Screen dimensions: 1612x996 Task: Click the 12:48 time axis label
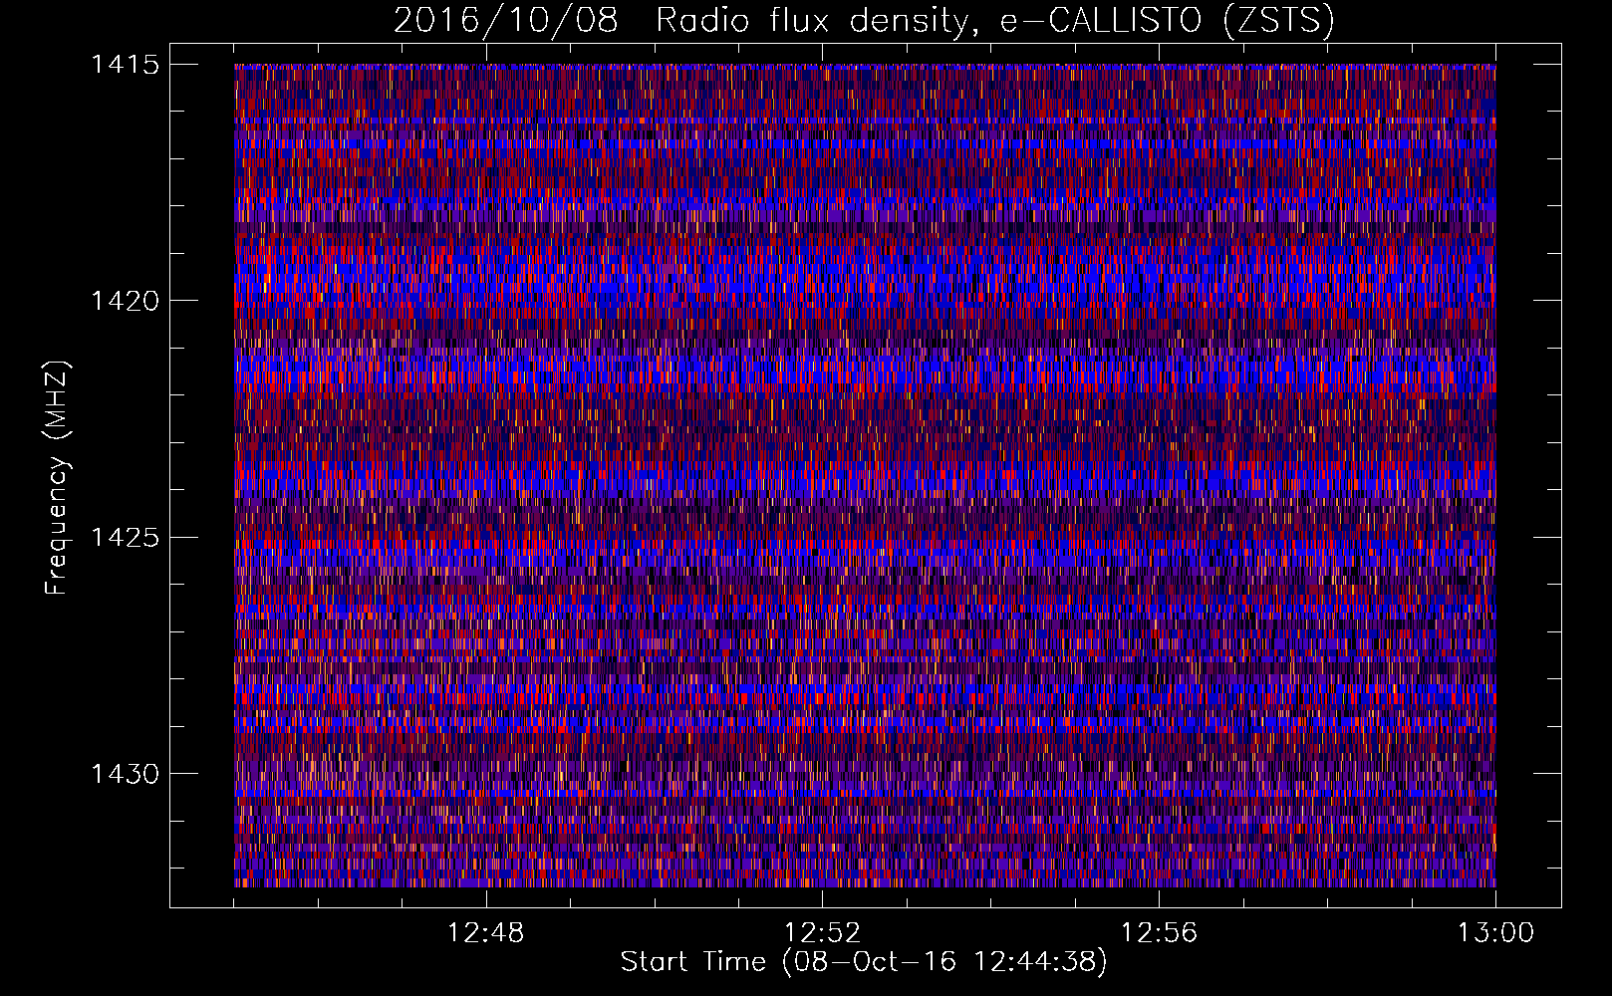[x=485, y=933]
